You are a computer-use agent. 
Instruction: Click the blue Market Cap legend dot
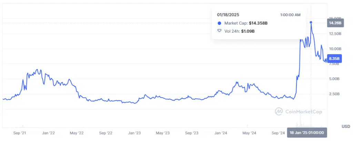(x=220, y=23)
